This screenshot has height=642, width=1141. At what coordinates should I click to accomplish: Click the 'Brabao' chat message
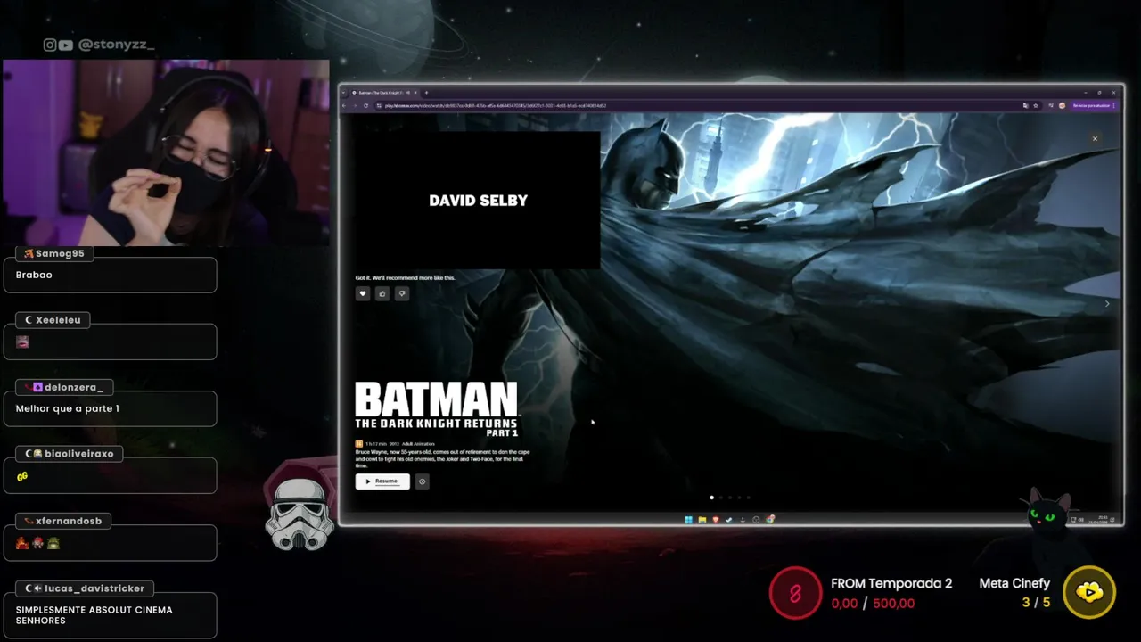pyautogui.click(x=34, y=275)
